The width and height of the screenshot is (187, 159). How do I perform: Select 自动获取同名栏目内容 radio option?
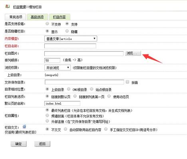pos(66,129)
